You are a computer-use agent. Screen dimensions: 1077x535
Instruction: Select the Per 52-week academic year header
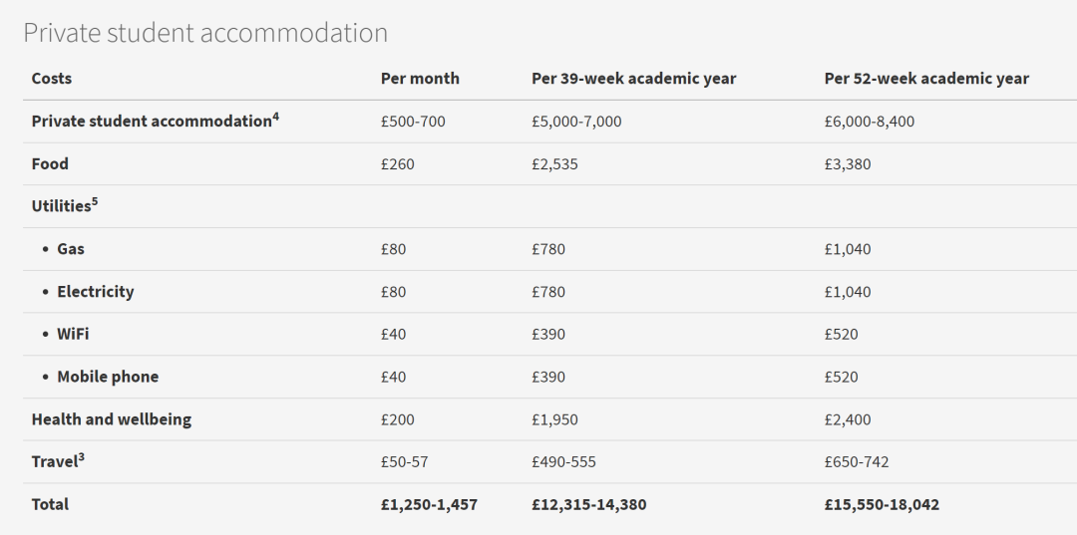point(926,79)
